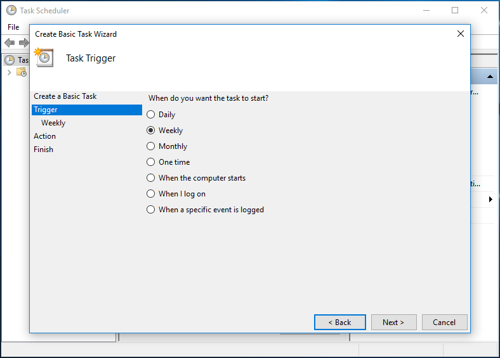The image size is (500, 358).
Task: Maximize the Task Scheduler window
Action: (455, 10)
